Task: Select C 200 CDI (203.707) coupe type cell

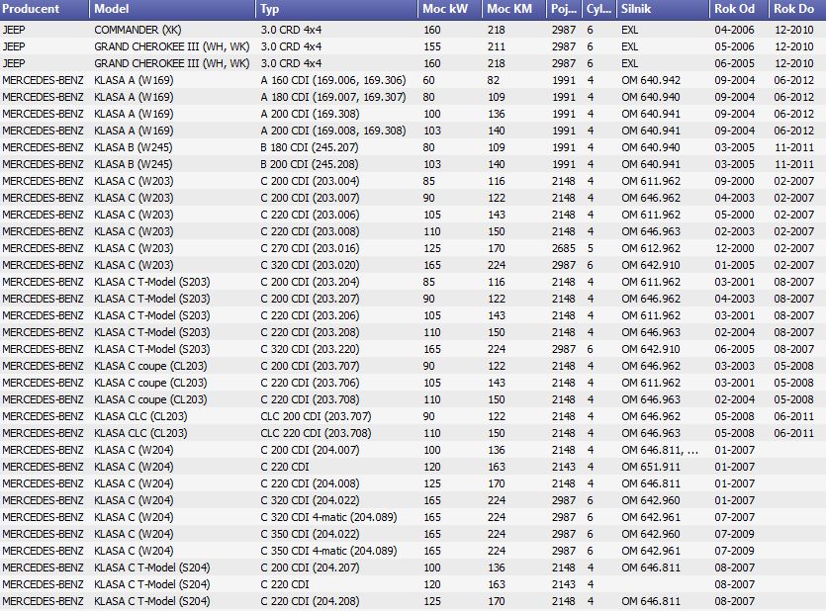Action: [x=310, y=367]
